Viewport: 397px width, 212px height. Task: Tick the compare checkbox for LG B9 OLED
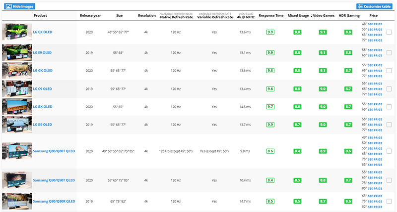pos(389,125)
